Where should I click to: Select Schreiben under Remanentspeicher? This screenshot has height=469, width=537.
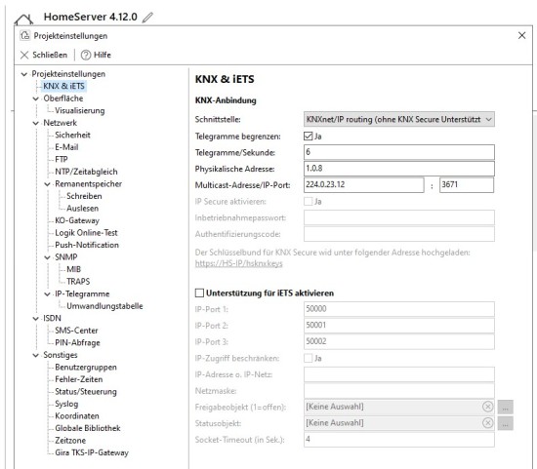pos(84,196)
